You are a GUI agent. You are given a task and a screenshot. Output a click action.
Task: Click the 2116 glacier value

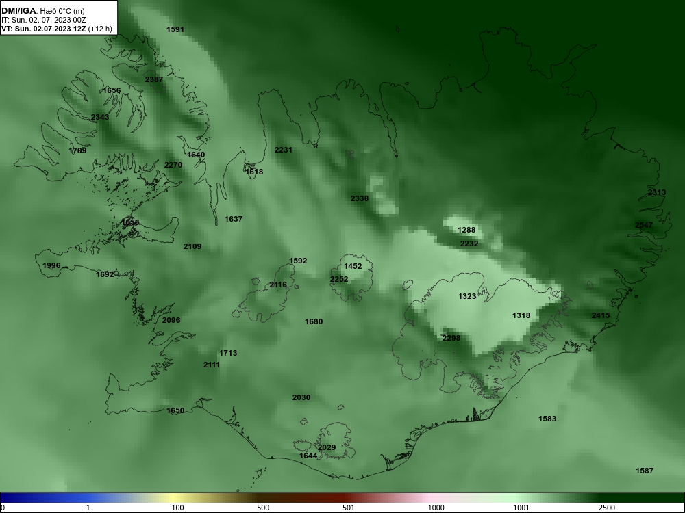278,285
